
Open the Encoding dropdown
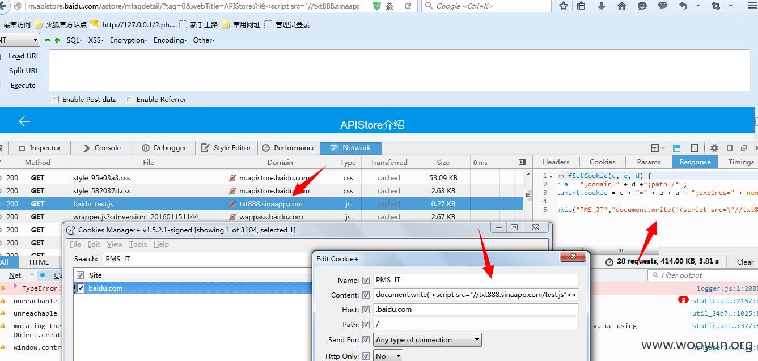tap(170, 40)
